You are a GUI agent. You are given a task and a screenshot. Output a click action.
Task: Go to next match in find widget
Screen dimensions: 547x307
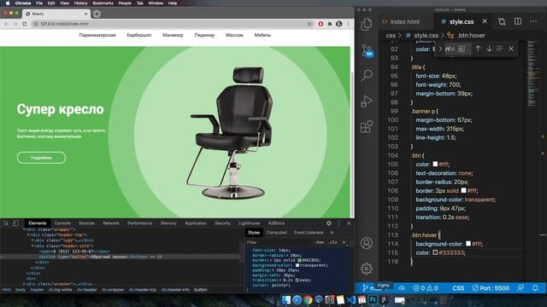click(489, 49)
